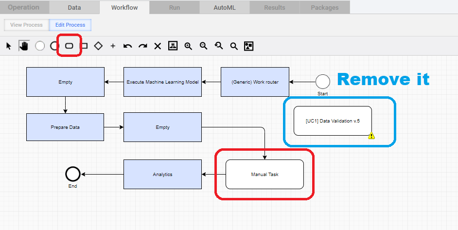Open the AutoML tab

click(x=225, y=8)
